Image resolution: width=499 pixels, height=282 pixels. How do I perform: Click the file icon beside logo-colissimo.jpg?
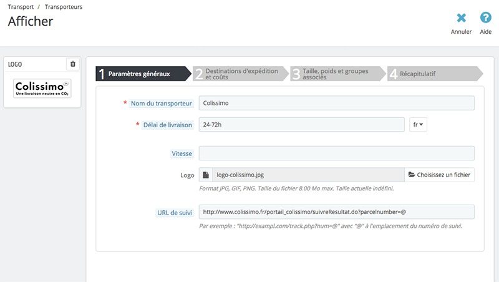click(x=206, y=175)
